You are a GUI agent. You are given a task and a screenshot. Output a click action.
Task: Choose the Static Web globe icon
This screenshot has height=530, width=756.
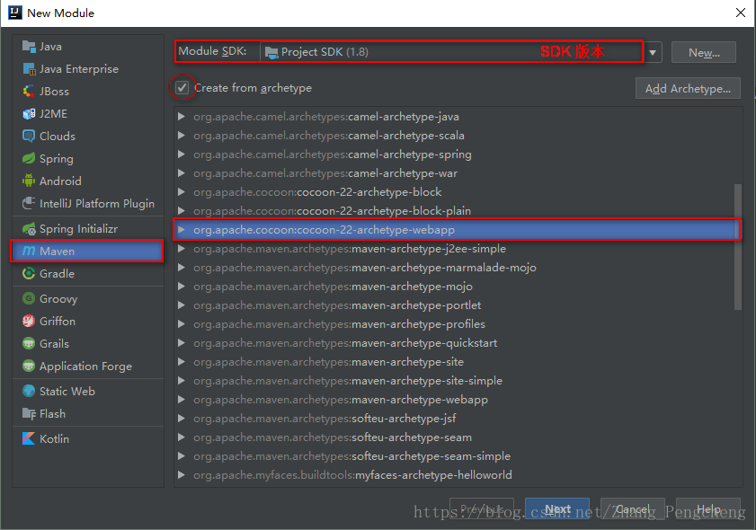(x=29, y=392)
